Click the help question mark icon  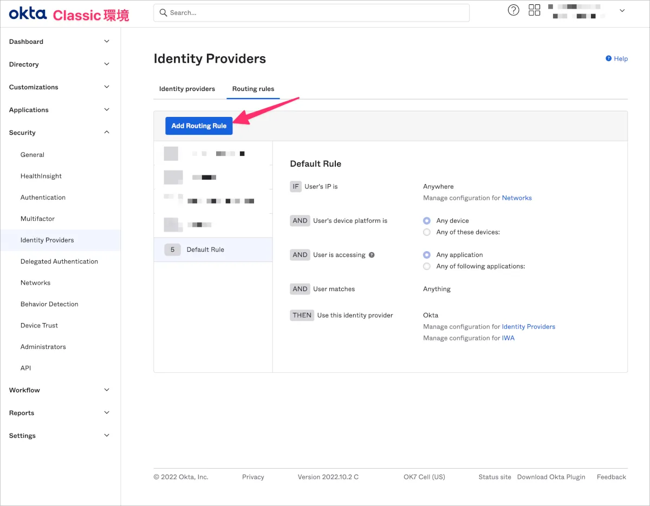click(513, 10)
